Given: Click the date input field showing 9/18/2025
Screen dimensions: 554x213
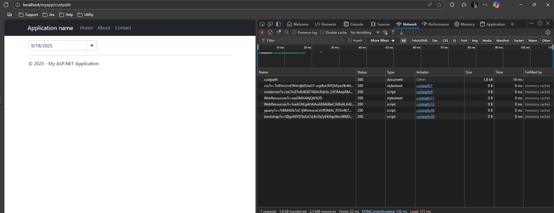Looking at the screenshot, I should (x=58, y=46).
